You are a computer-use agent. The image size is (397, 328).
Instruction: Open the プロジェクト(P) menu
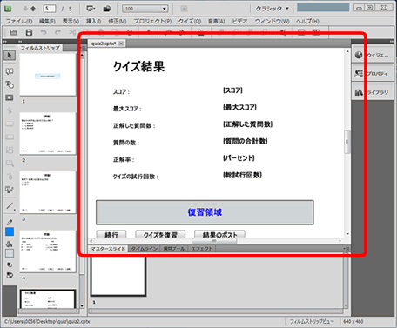coord(152,22)
